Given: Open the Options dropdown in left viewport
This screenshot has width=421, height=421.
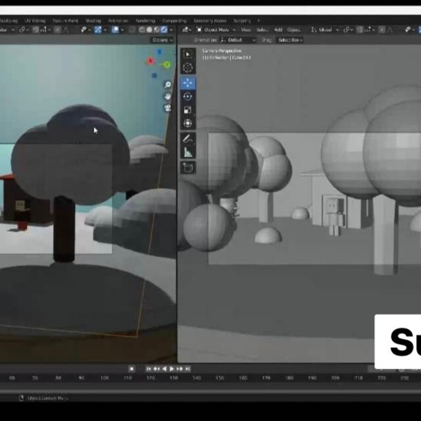Looking at the screenshot, I should click(162, 40).
